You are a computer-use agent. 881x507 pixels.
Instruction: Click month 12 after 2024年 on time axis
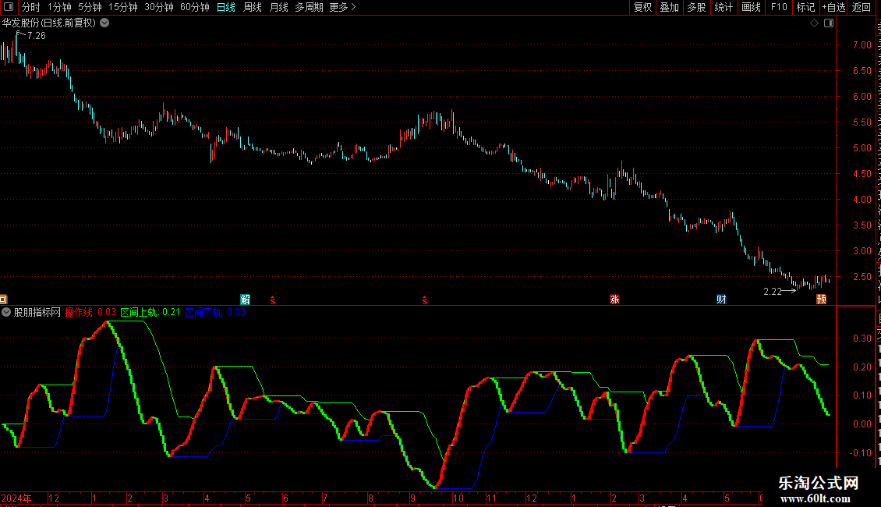(x=54, y=498)
